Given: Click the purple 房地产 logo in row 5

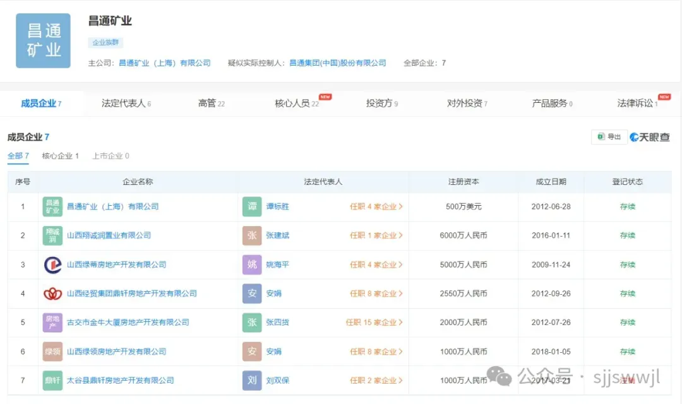Looking at the screenshot, I should [52, 322].
